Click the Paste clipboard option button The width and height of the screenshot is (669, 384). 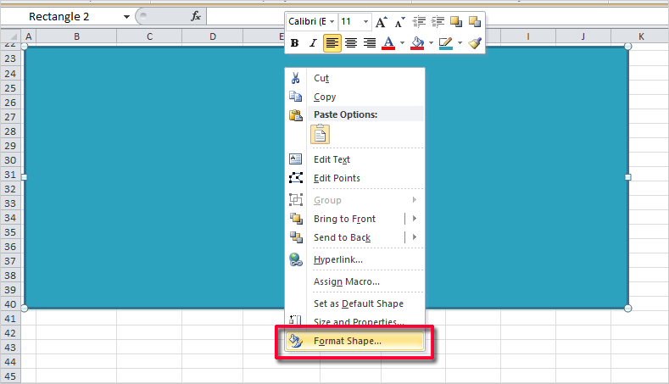(x=320, y=135)
